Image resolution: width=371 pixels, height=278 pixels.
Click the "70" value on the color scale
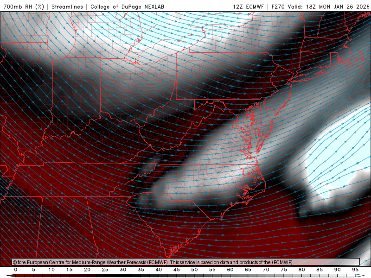266,270
